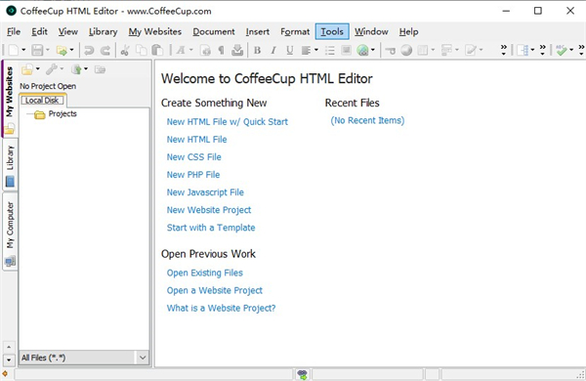Click the bulleted list icon
The height and width of the screenshot is (381, 586).
pyautogui.click(x=330, y=50)
